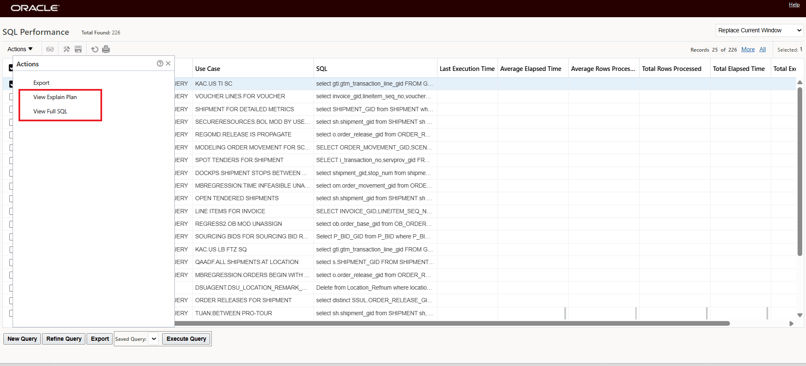Click the help question mark in Actions panel
Viewport: 806px width, 366px height.
click(x=160, y=63)
